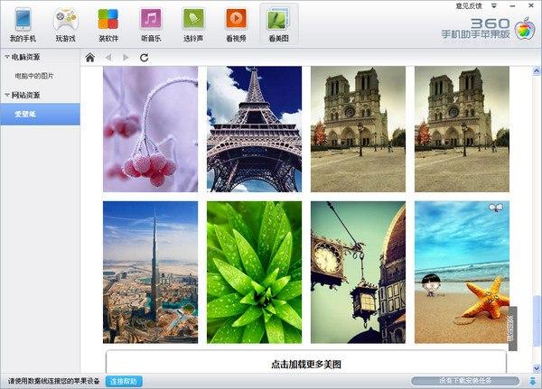
Task: Click 点击加载更多美图 to load more
Action: (306, 364)
